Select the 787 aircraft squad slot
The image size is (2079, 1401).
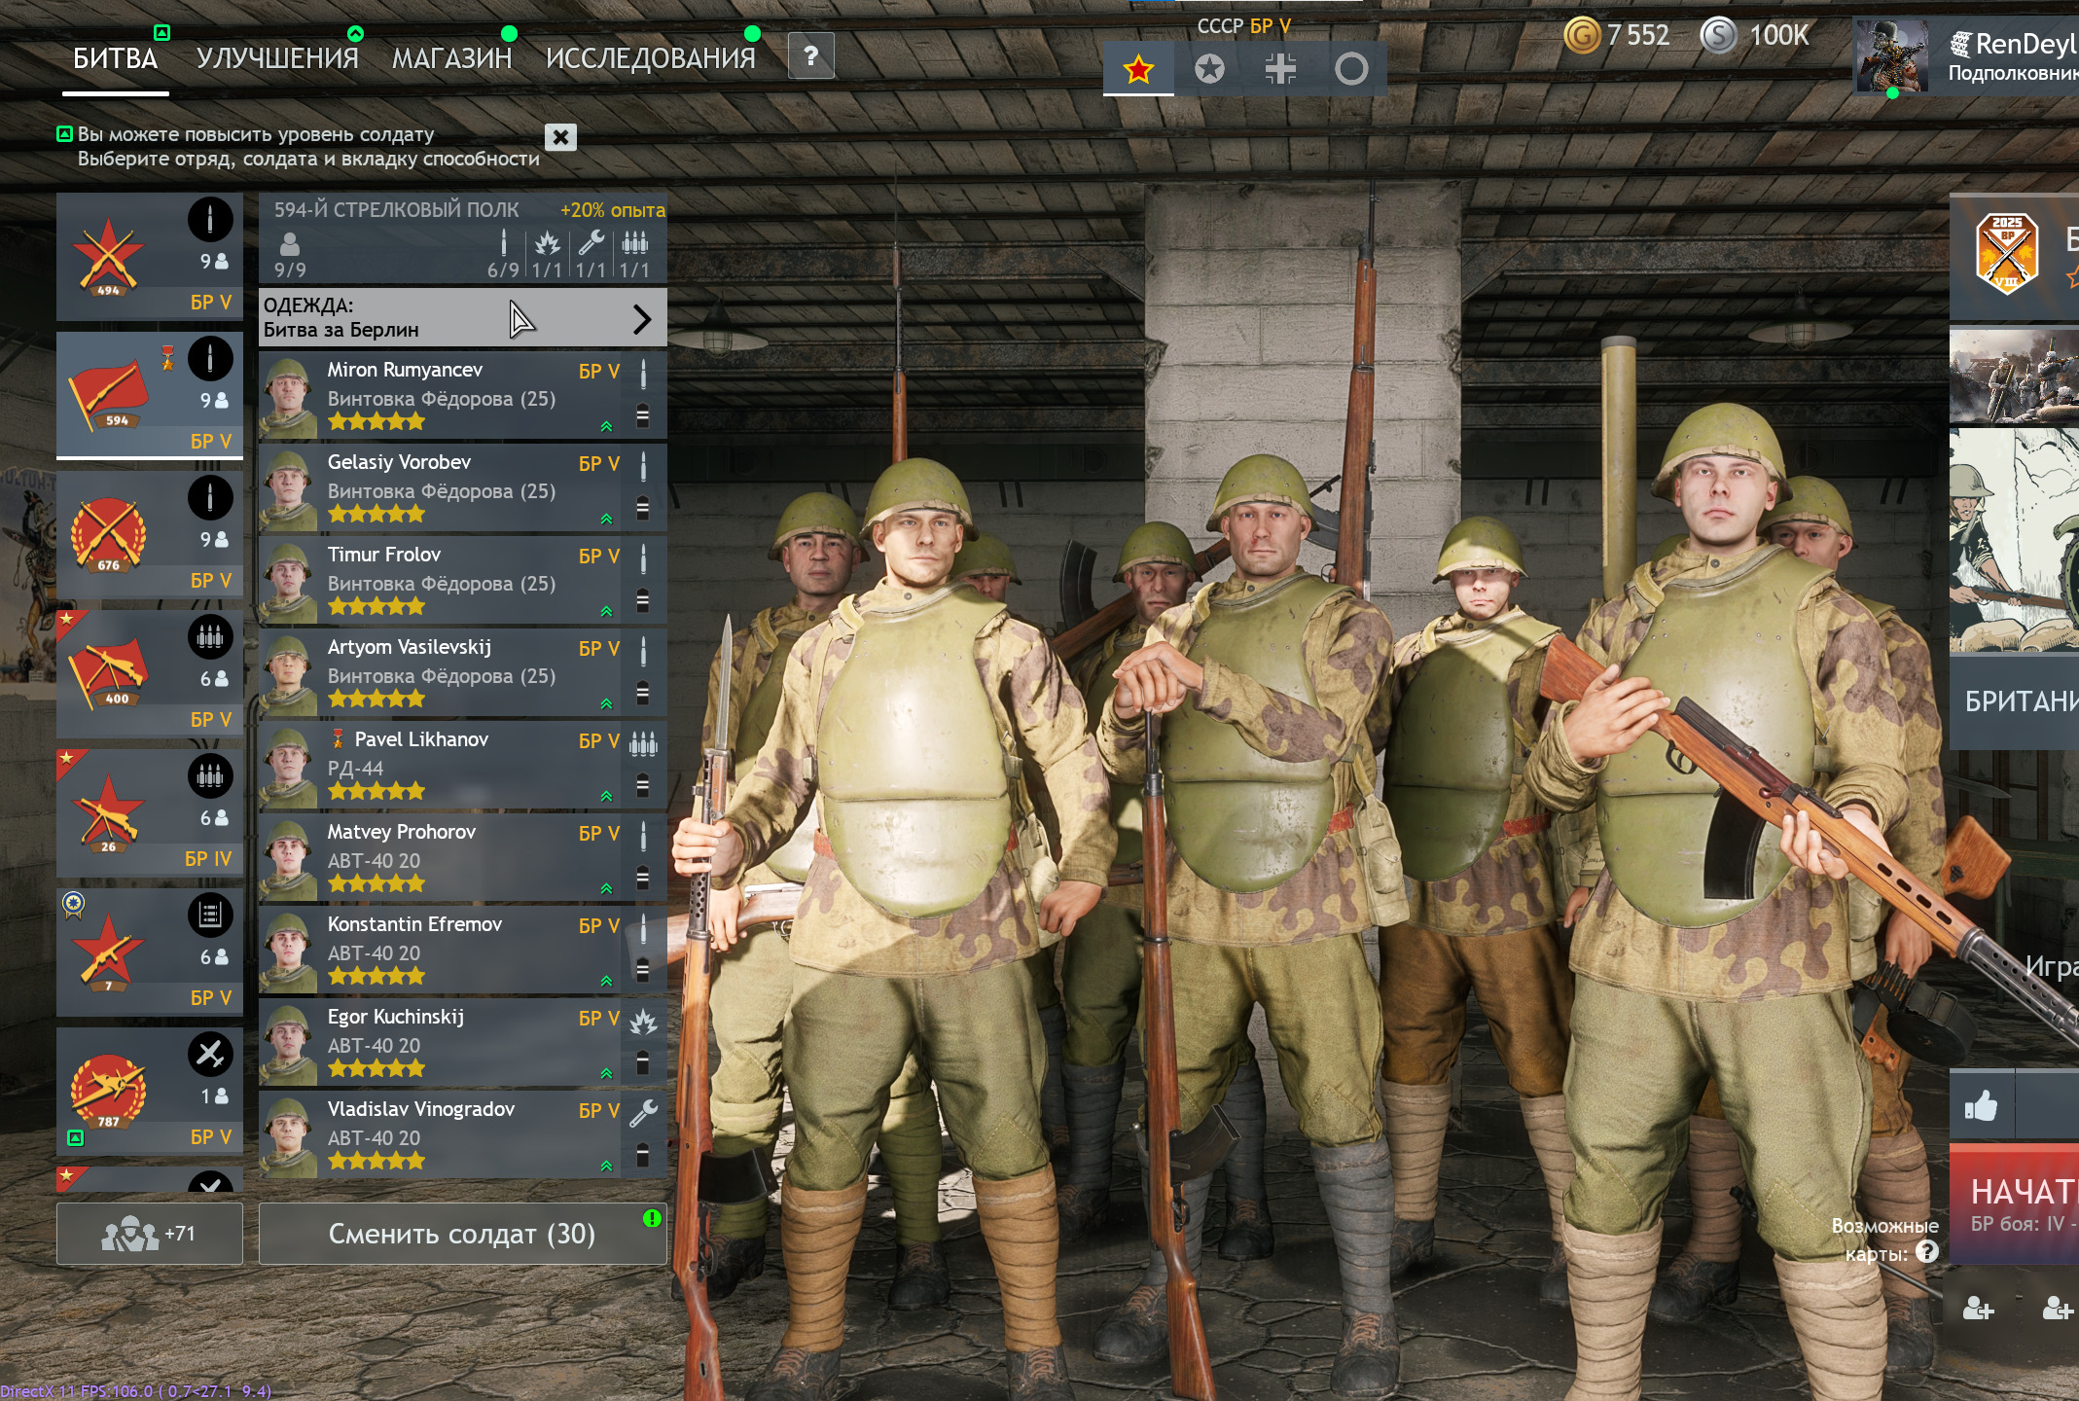149,1092
